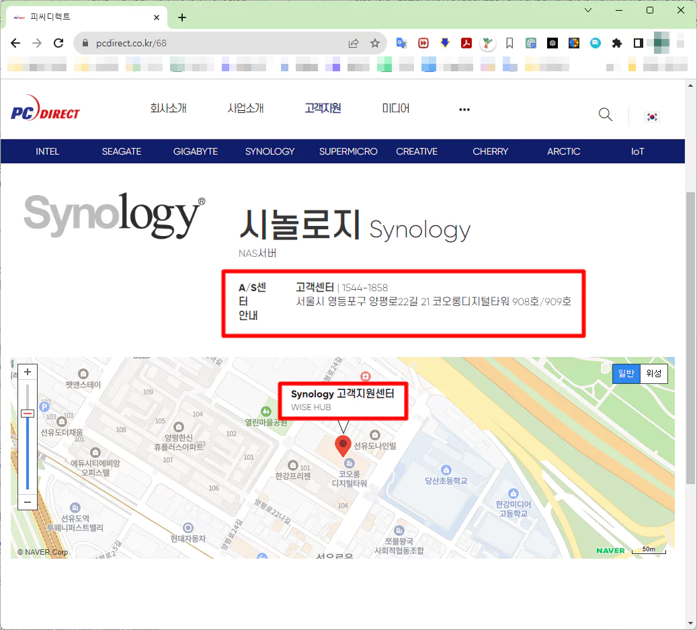The width and height of the screenshot is (697, 630).
Task: Click the page vertical scrollbar thumb
Action: point(690,338)
